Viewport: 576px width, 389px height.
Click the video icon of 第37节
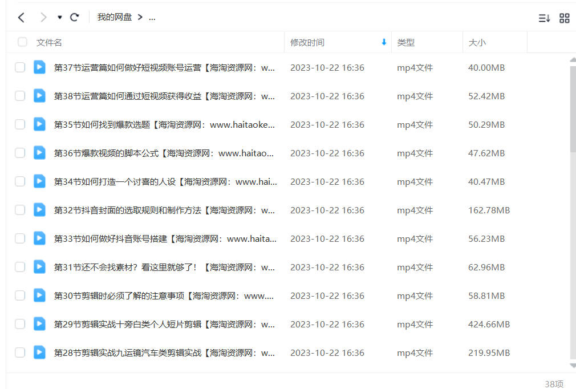tap(39, 67)
